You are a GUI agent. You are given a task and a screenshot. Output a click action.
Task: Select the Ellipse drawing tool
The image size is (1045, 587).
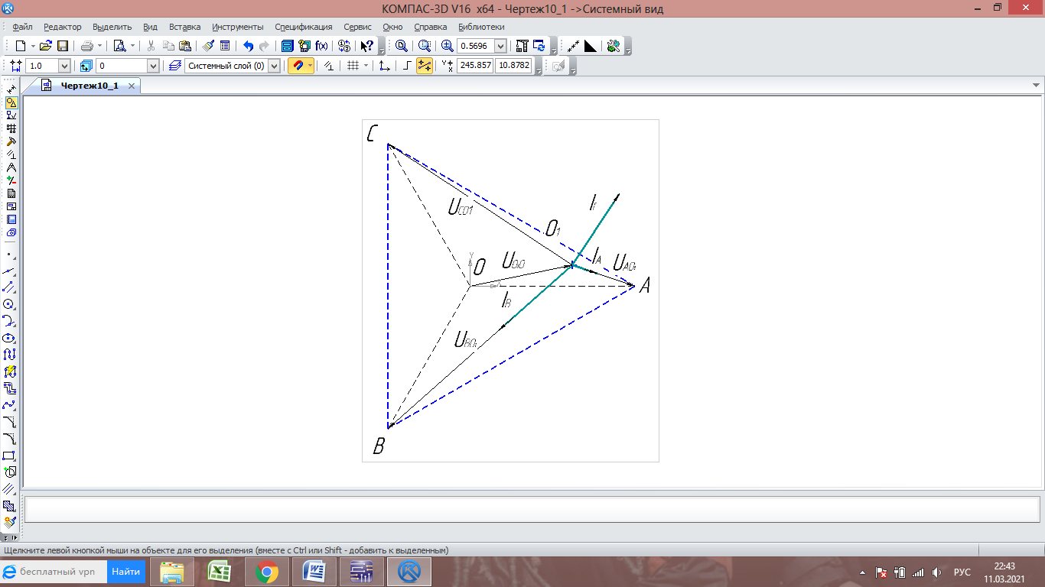[x=10, y=338]
